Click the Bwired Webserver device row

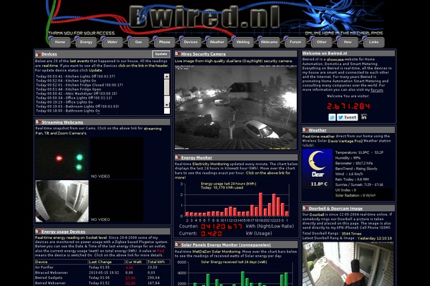tap(102, 283)
